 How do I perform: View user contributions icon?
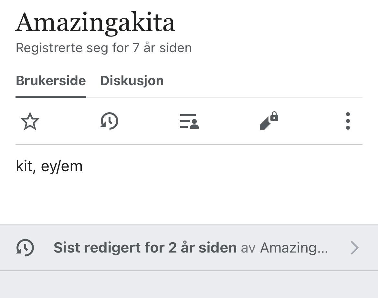[189, 122]
